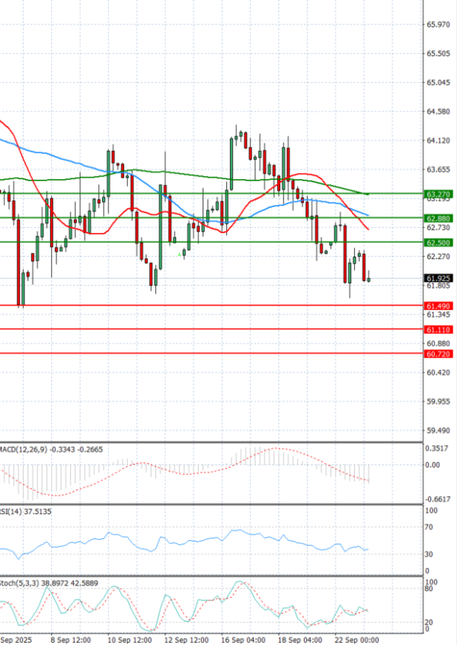Click the 16 Sep 04:00 time label
This screenshot has width=457, height=645.
(243, 640)
